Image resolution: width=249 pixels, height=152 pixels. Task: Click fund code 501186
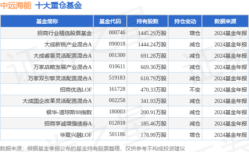(x=117, y=134)
